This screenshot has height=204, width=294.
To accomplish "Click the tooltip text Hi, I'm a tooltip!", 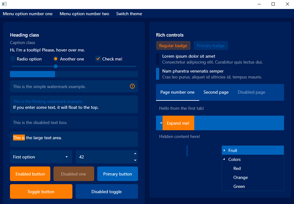I will (x=47, y=50).
